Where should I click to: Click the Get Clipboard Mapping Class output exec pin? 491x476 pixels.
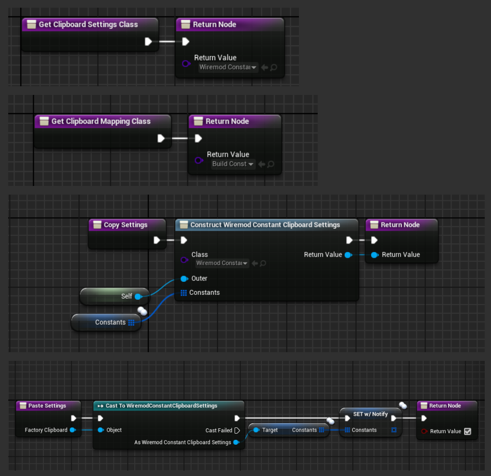tap(161, 138)
